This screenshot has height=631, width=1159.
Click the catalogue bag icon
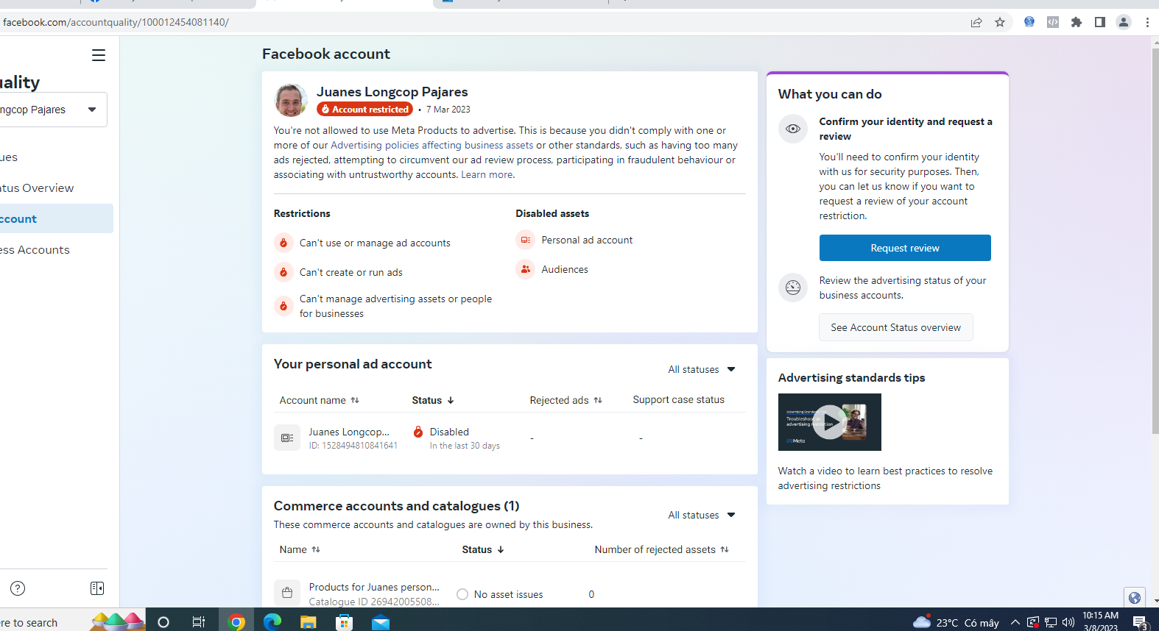pyautogui.click(x=287, y=593)
